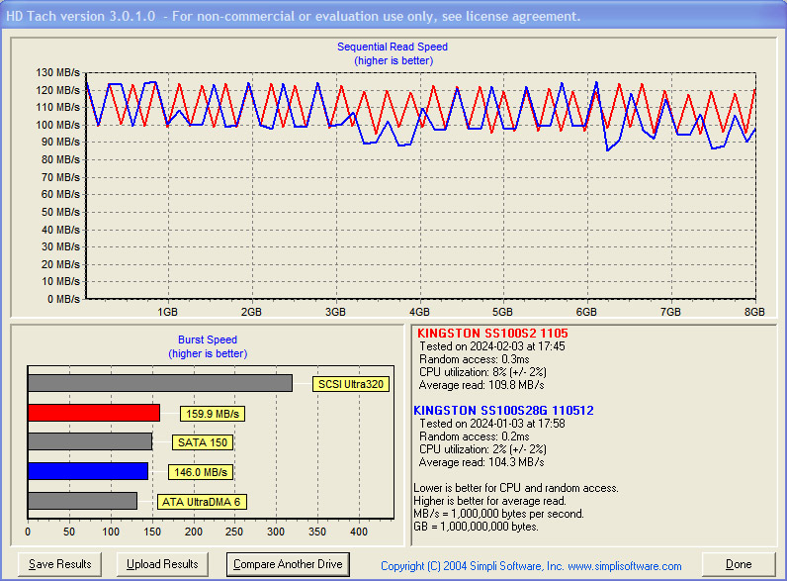Click the blue burst speed bar
The width and height of the screenshot is (787, 581).
(87, 471)
